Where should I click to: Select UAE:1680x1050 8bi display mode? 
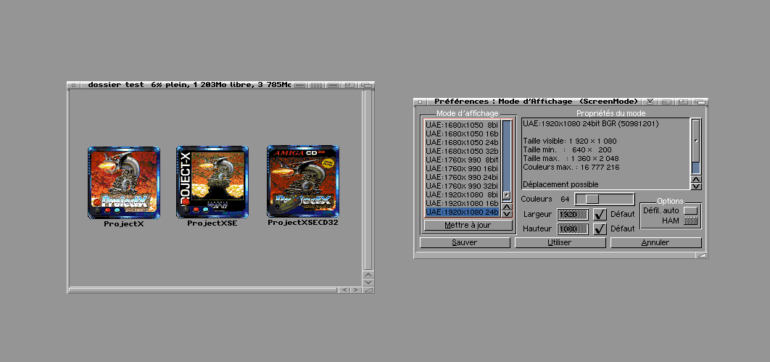[462, 125]
